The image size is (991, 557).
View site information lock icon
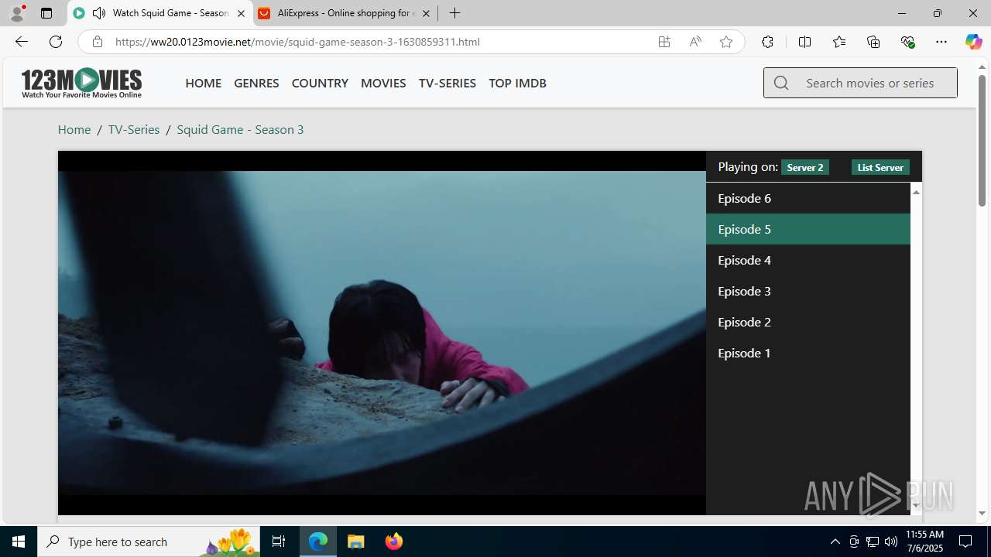97,42
